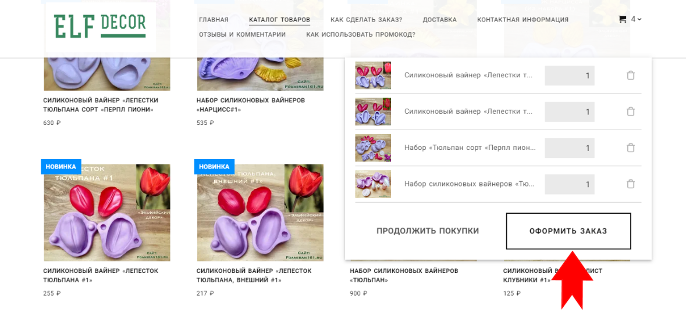The height and width of the screenshot is (316, 686).
Task: Open «Нарцисс#1» вайнеров product title
Action: (251, 105)
